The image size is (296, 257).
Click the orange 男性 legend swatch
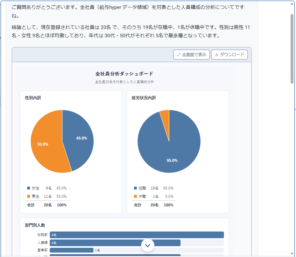[x=28, y=196]
